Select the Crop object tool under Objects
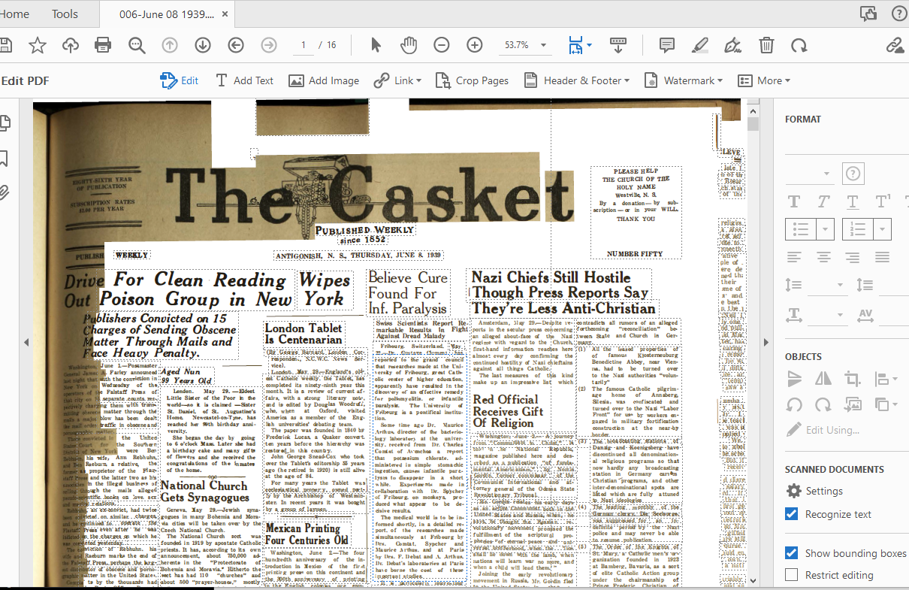 tap(852, 379)
